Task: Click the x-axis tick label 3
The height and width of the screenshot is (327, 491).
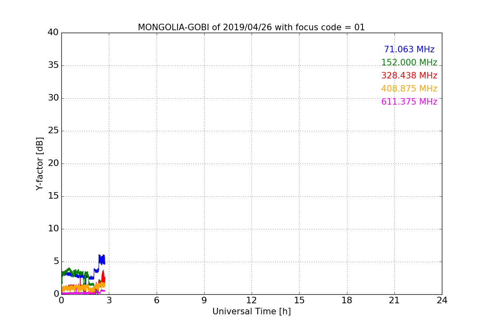Action: click(109, 300)
